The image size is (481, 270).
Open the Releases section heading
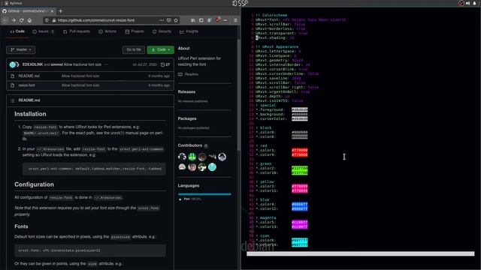(186, 91)
